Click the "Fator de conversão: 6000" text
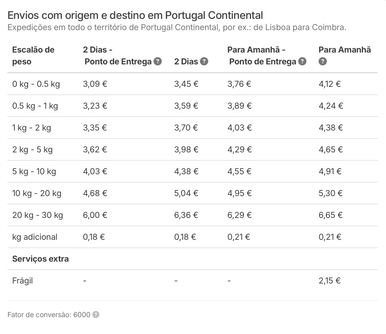The height and width of the screenshot is (334, 386). [49, 315]
